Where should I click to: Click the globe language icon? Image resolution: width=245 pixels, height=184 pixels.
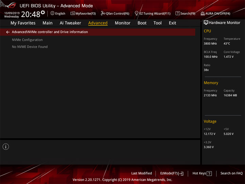[x=52, y=13]
